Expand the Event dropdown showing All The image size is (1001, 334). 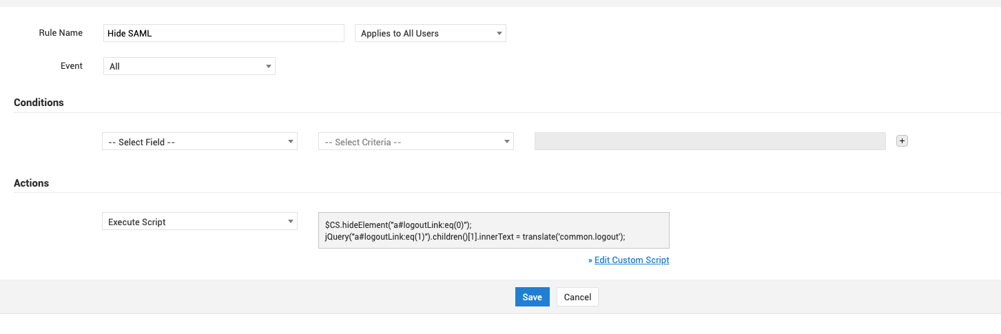189,66
